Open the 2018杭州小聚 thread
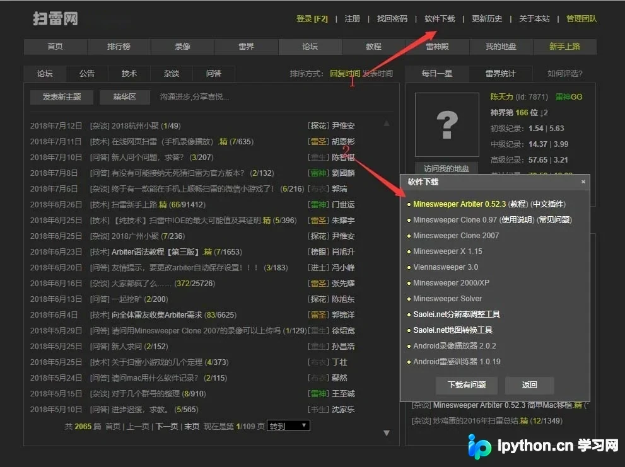The width and height of the screenshot is (625, 467). (x=135, y=126)
